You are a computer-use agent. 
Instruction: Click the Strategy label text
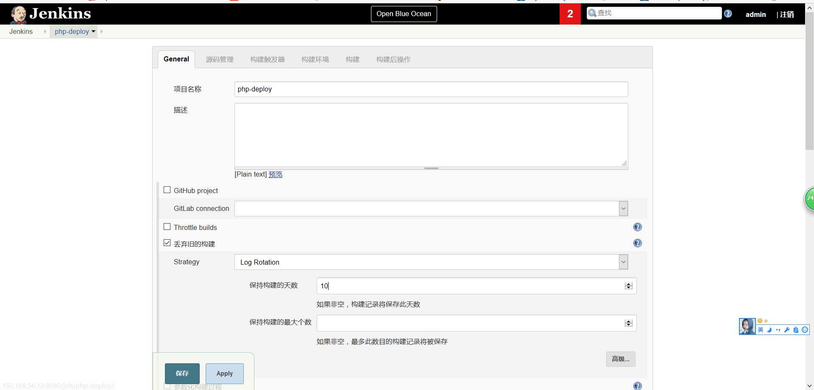[187, 262]
